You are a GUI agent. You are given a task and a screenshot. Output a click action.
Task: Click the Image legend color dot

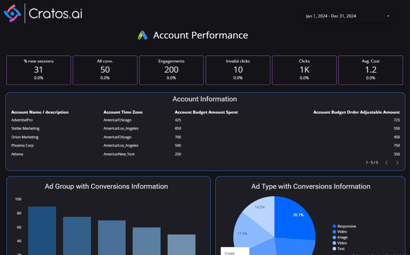point(334,237)
